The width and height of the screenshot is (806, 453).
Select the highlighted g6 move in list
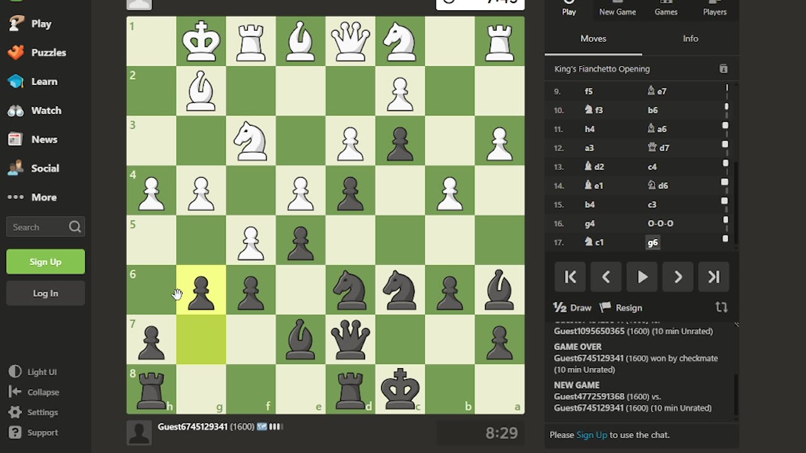tap(652, 242)
